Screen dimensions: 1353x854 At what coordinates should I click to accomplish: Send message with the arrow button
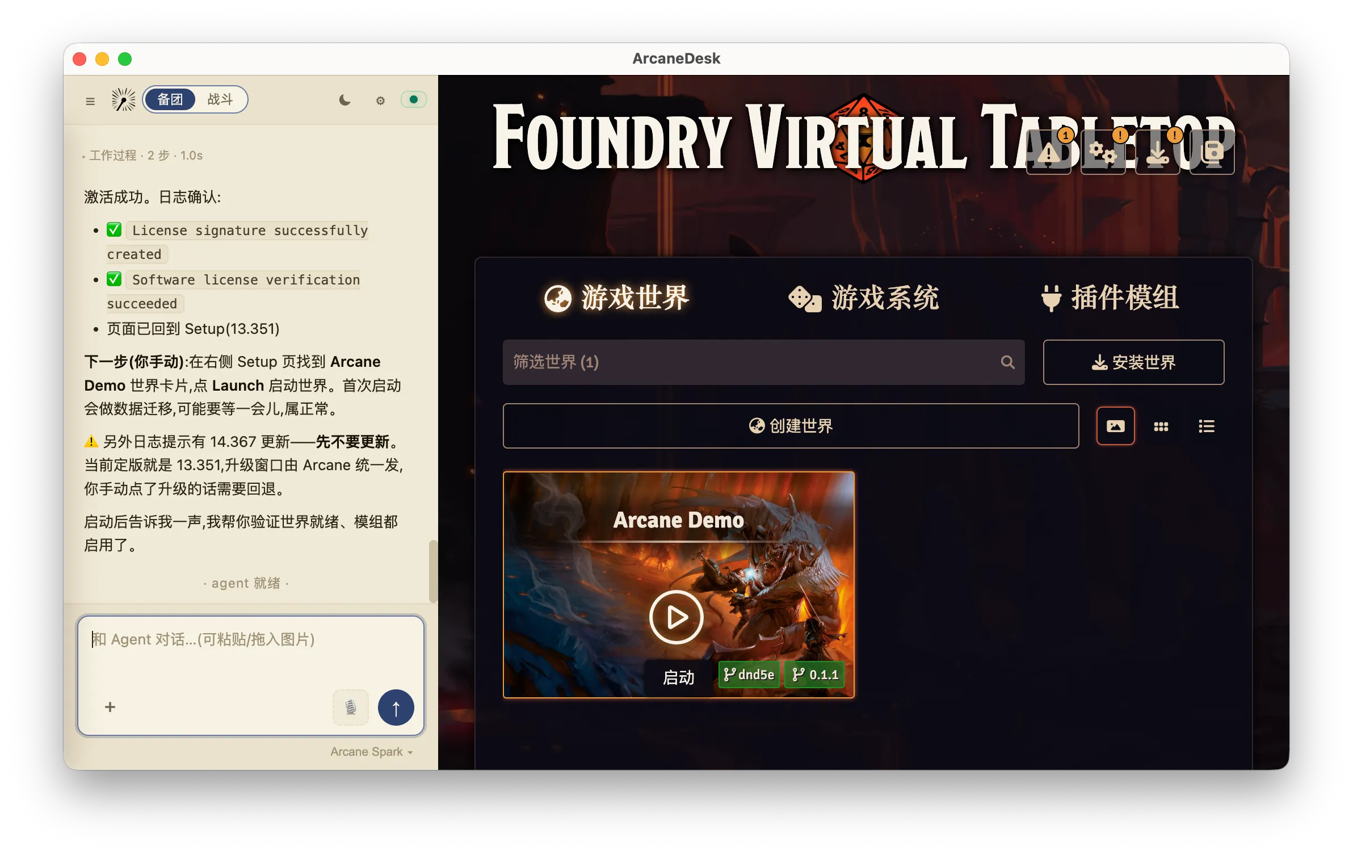396,707
